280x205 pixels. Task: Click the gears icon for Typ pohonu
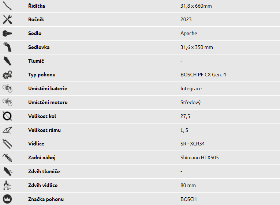pos(7,75)
